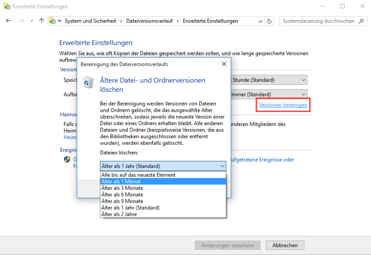Click the back navigation arrow
Screen dimensions: 371x255
[9, 21]
